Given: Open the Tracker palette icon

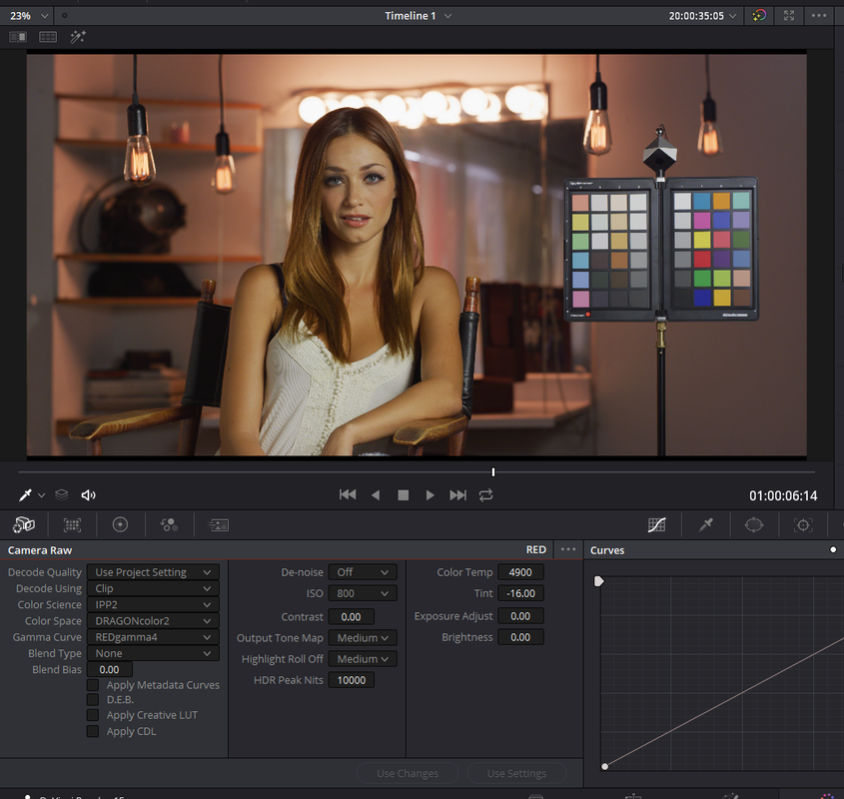Looking at the screenshot, I should 803,525.
